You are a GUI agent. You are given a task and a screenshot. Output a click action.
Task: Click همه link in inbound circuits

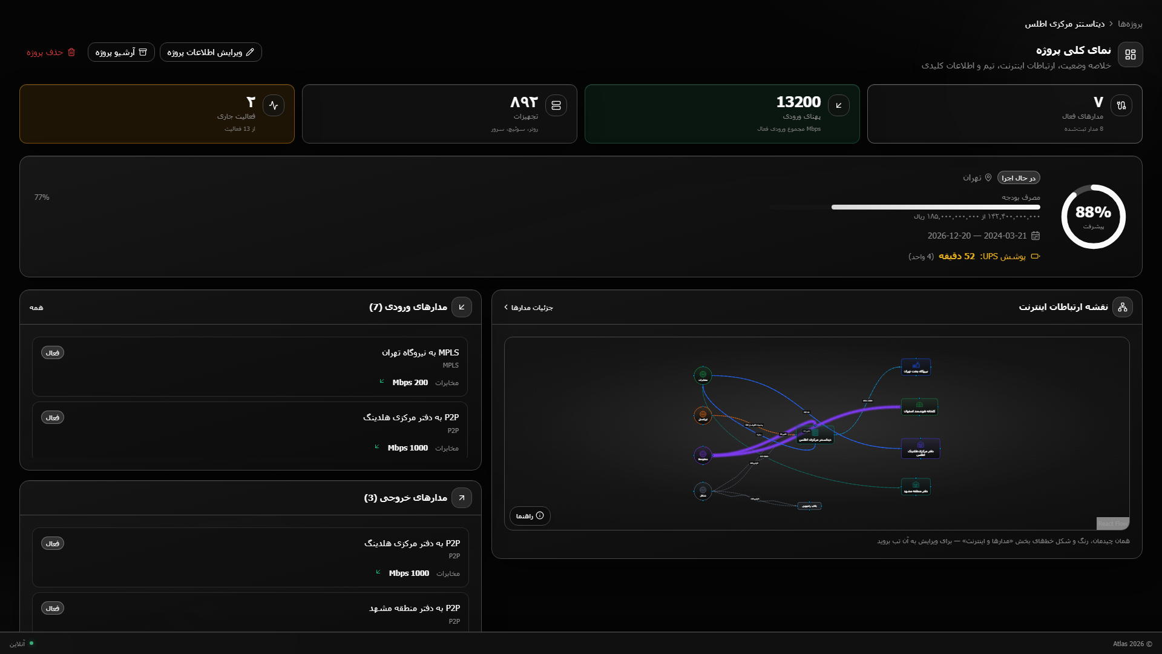pos(36,308)
